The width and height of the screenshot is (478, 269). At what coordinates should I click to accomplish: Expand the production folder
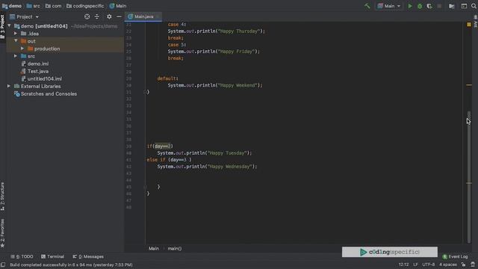tap(22, 48)
